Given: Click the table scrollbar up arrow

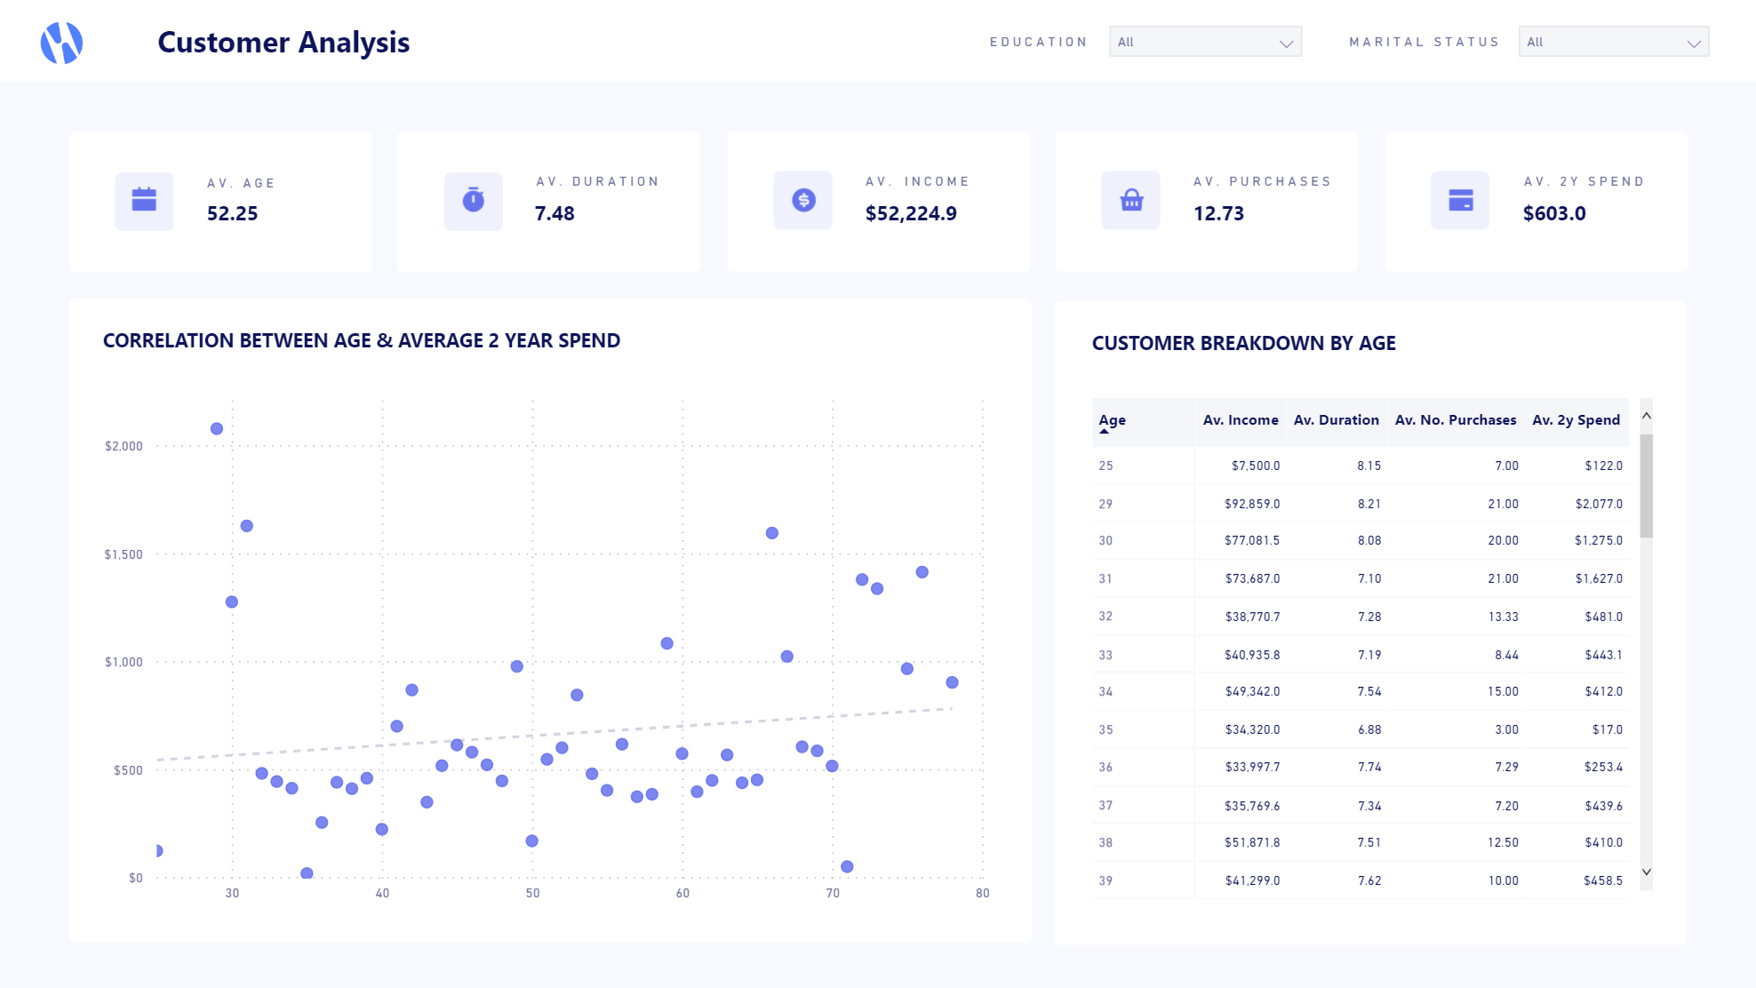Looking at the screenshot, I should coord(1647,416).
